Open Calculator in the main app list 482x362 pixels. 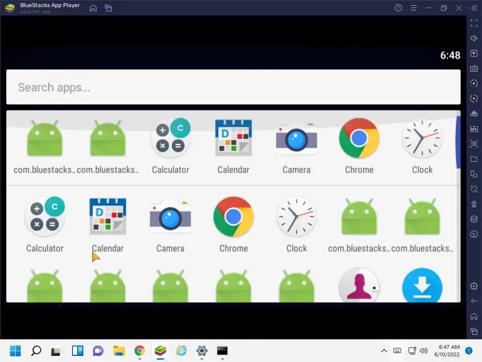click(x=45, y=225)
